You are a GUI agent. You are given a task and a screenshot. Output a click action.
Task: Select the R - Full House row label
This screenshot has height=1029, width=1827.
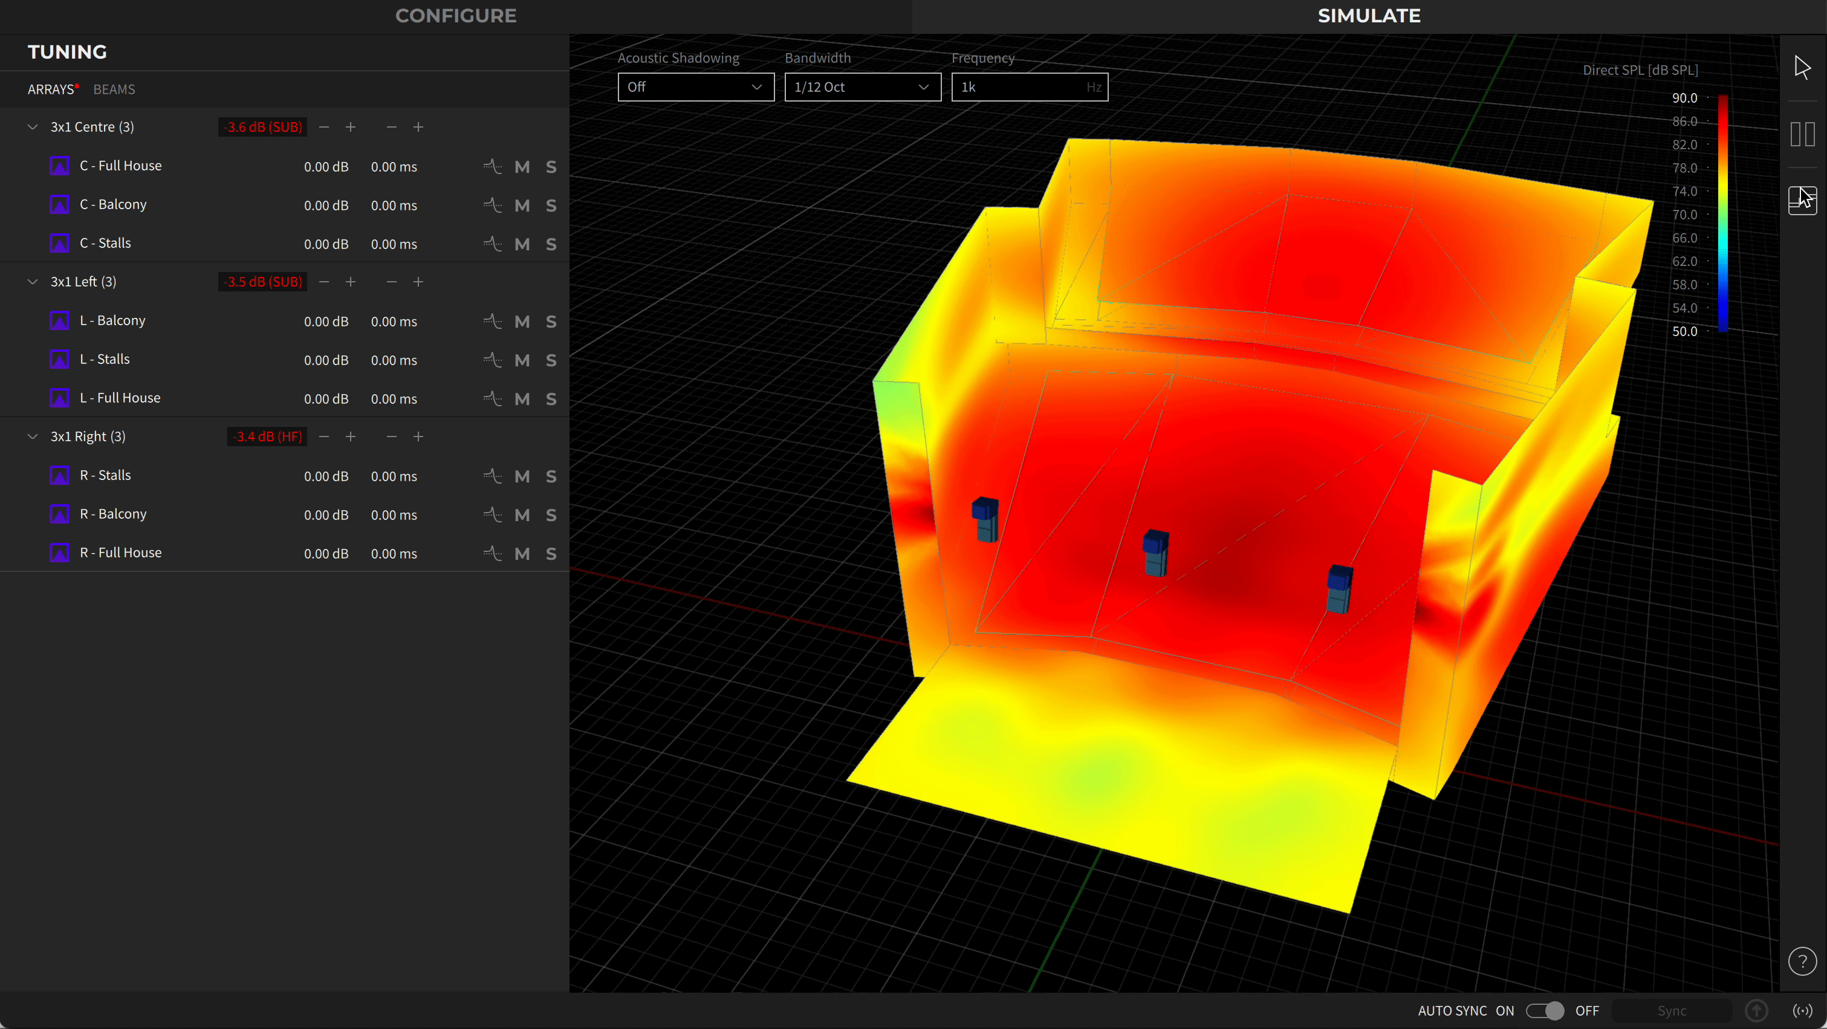[120, 553]
